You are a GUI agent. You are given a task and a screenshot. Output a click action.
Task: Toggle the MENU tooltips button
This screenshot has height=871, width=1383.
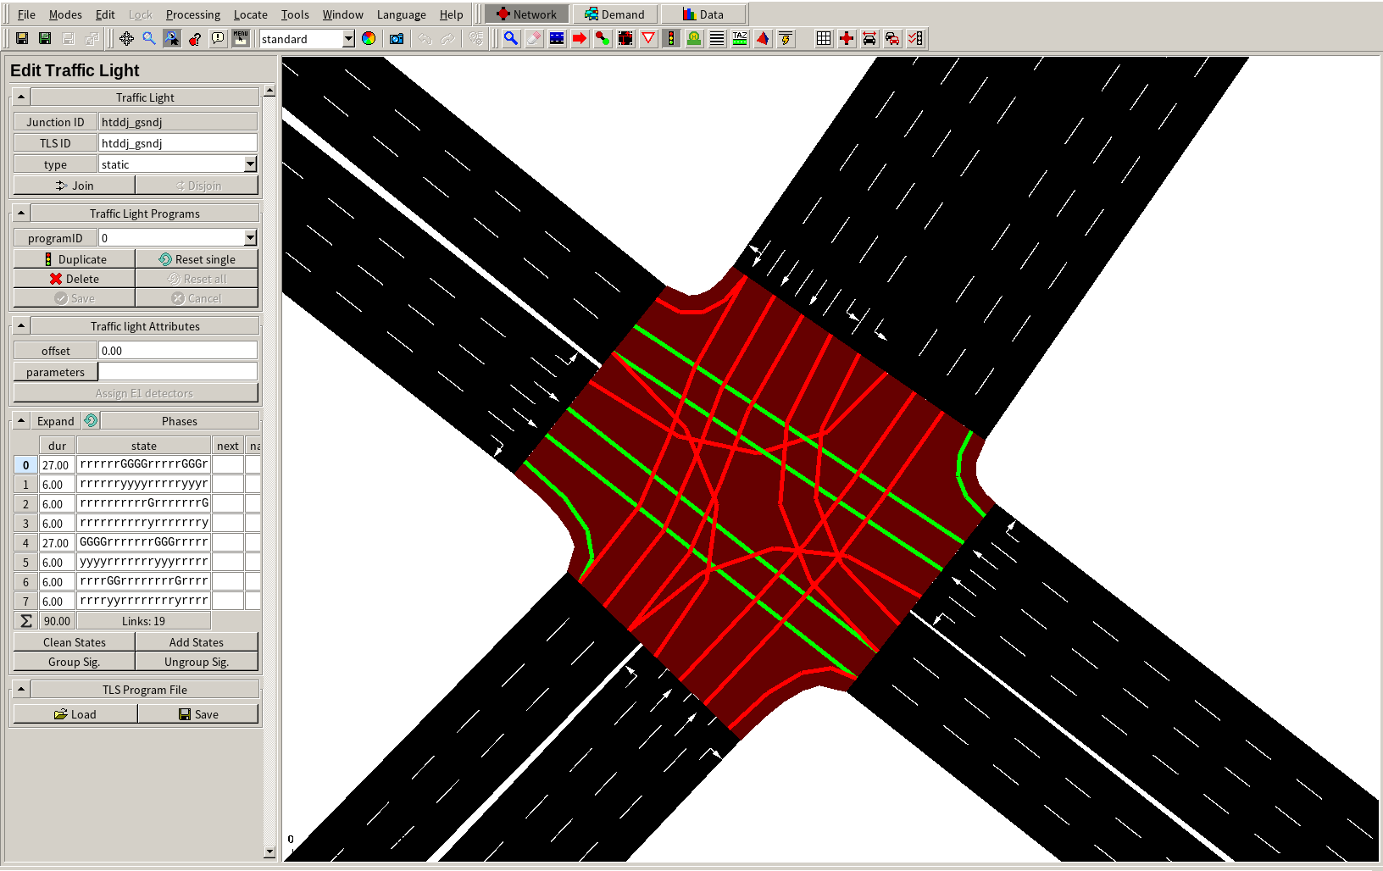pos(241,38)
